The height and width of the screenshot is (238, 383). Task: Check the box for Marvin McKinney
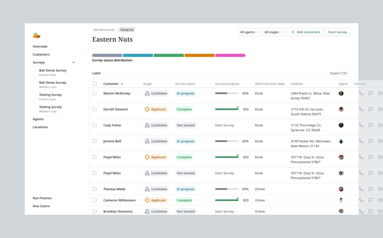pyautogui.click(x=95, y=94)
